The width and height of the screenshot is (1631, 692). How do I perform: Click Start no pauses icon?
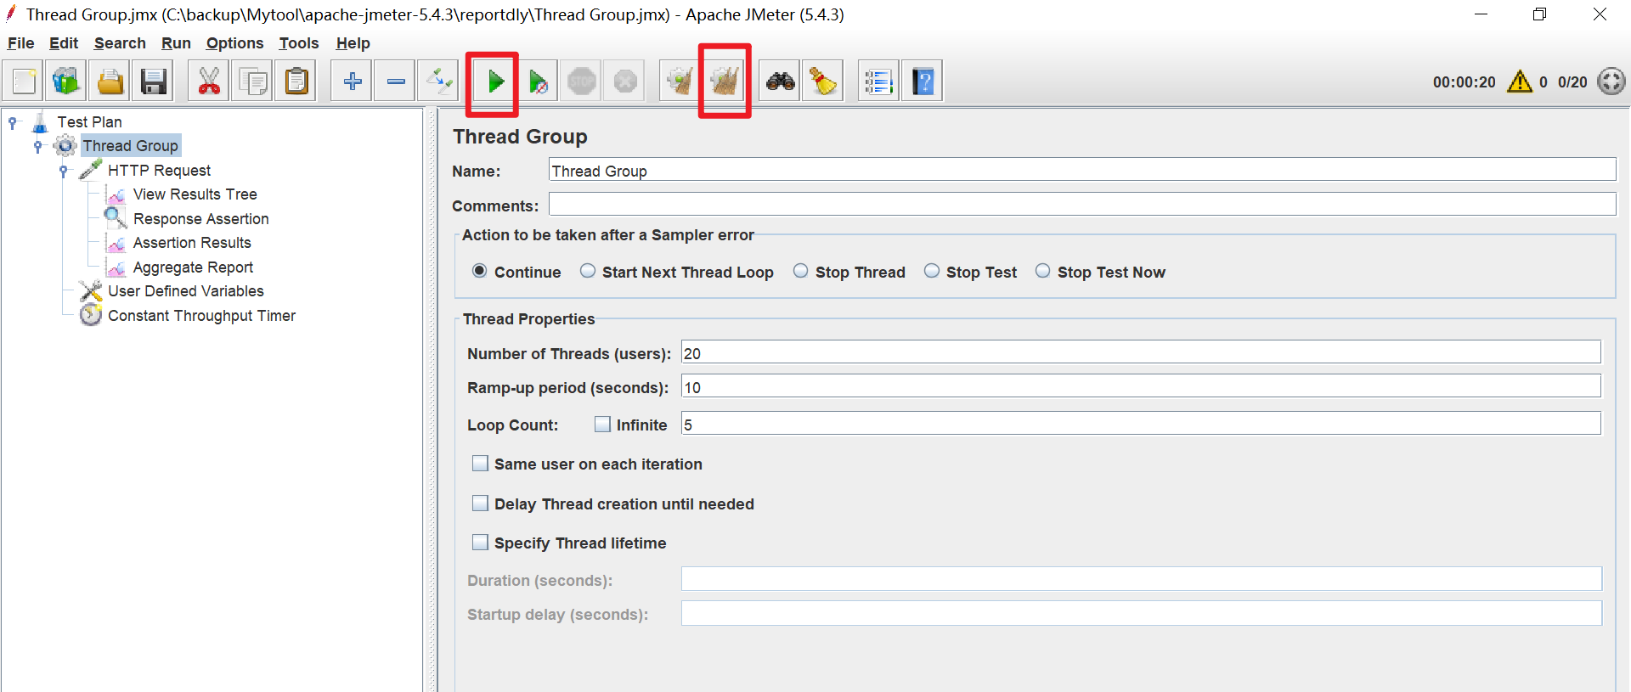[x=538, y=82]
